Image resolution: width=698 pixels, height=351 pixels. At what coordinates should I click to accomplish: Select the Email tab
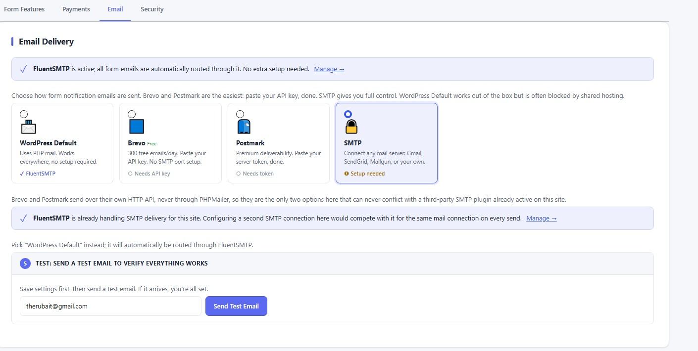tap(115, 9)
